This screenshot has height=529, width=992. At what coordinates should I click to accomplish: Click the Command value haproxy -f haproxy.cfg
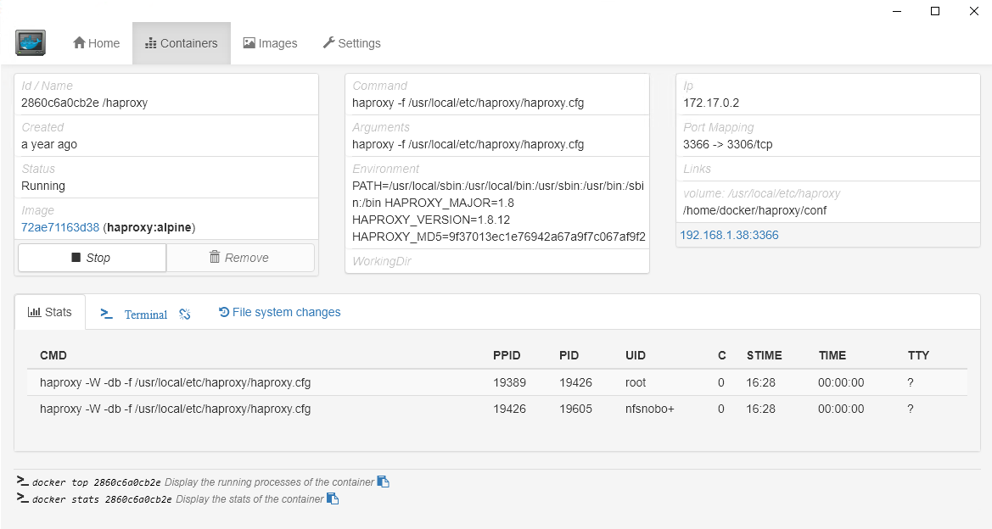coord(468,103)
